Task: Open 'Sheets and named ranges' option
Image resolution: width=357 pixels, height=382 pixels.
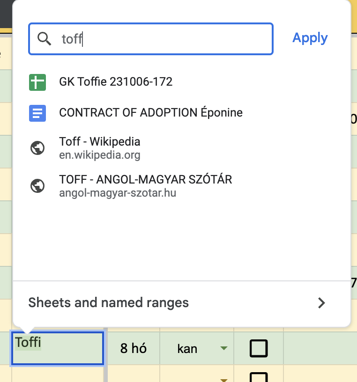Action: [182, 303]
